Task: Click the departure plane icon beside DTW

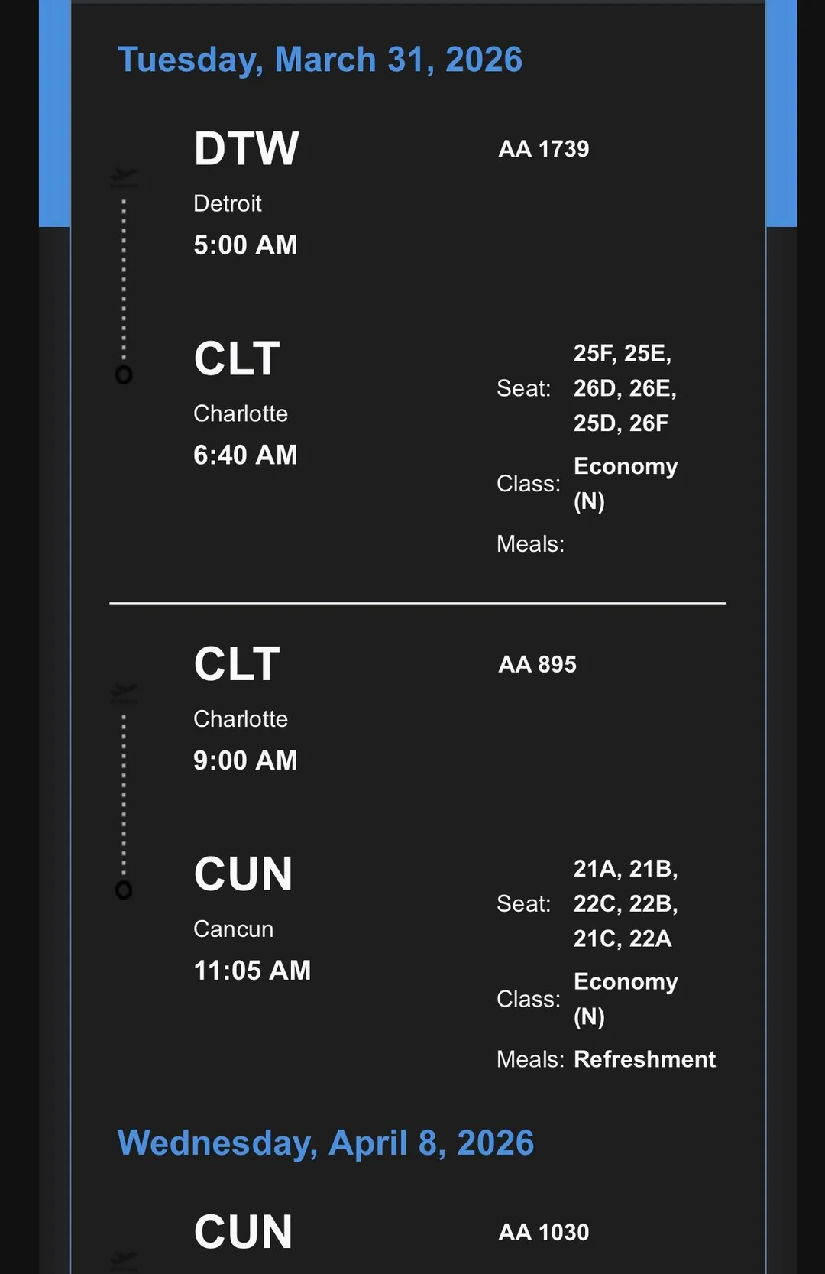Action: pyautogui.click(x=124, y=177)
